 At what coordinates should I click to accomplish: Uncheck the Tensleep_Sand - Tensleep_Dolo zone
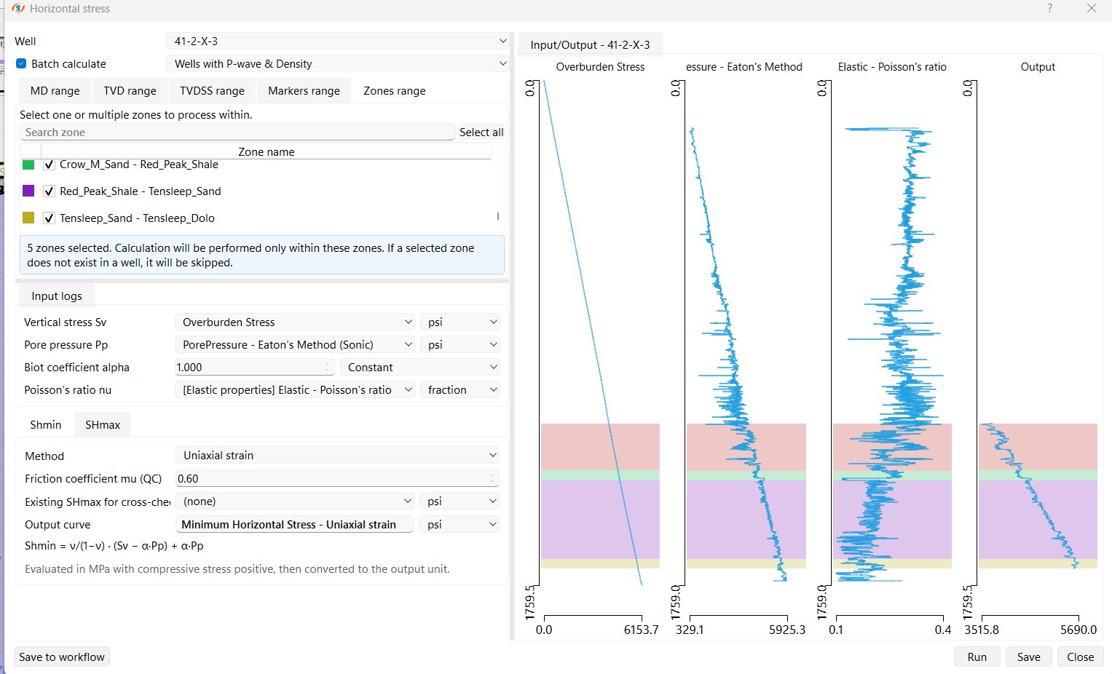coord(49,218)
